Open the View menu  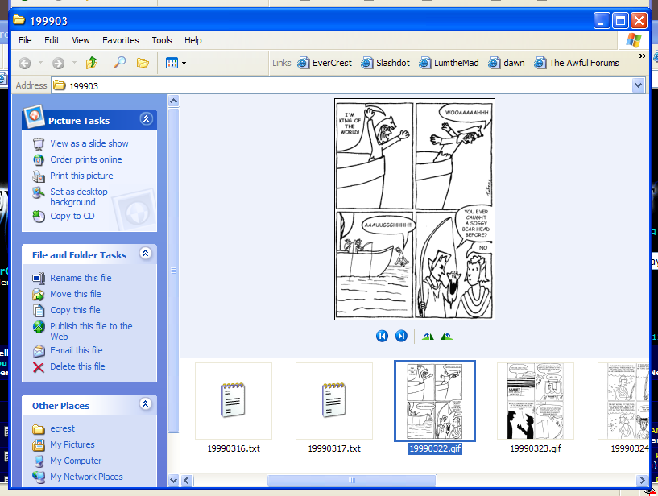pyautogui.click(x=81, y=40)
